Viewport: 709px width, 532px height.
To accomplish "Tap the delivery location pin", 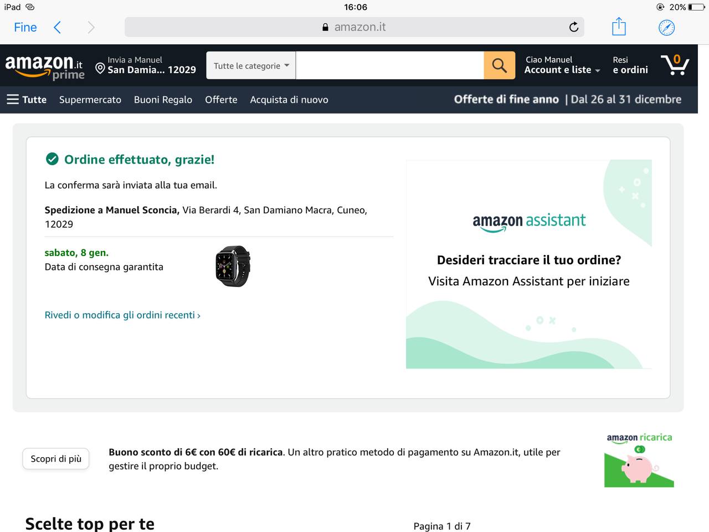I will [100, 69].
